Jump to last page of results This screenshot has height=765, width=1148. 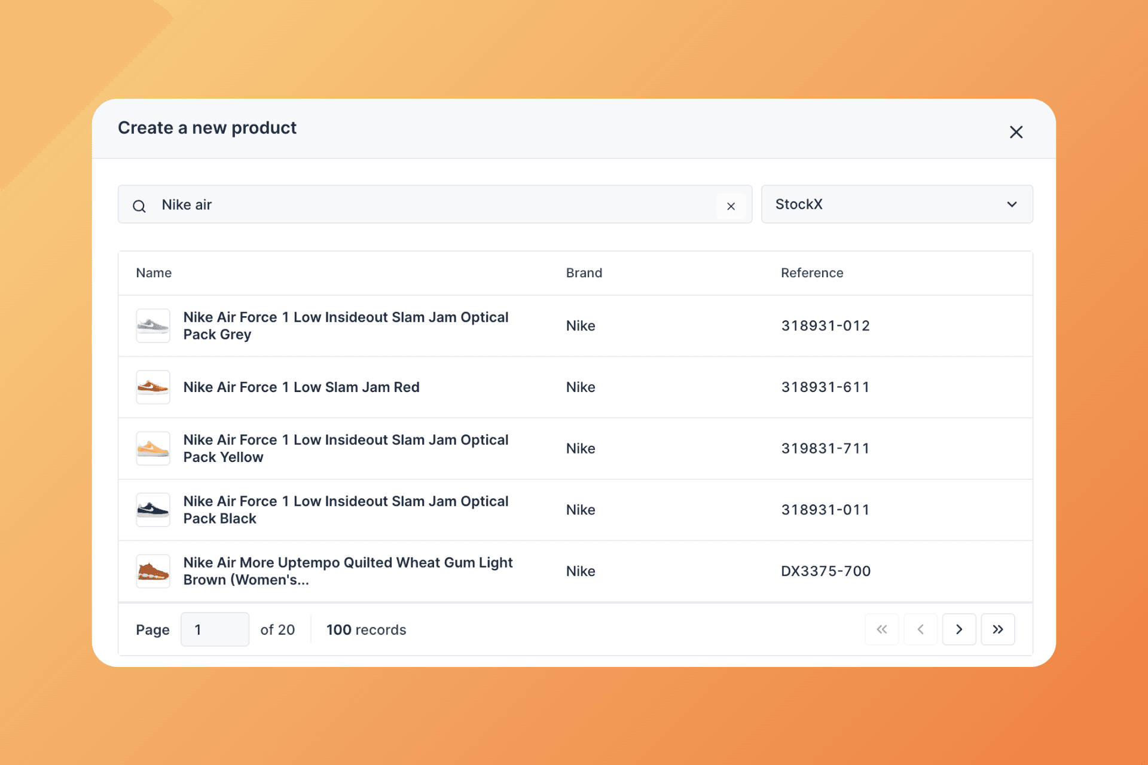tap(997, 629)
